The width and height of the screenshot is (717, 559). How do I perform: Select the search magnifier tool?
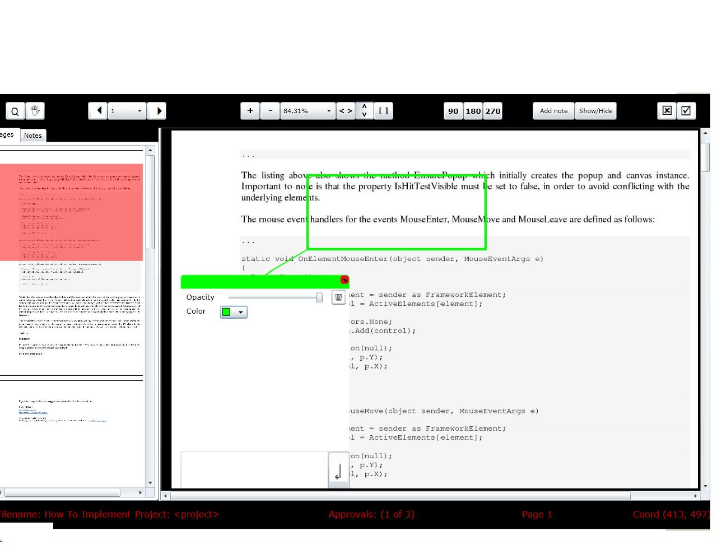(15, 111)
